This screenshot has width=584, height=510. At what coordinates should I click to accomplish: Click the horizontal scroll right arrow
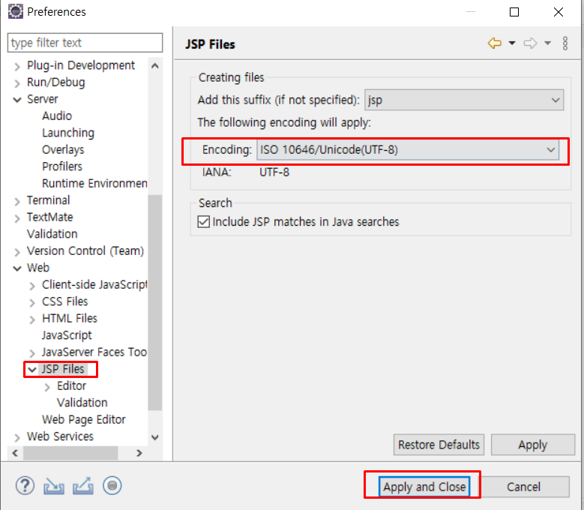[139, 453]
